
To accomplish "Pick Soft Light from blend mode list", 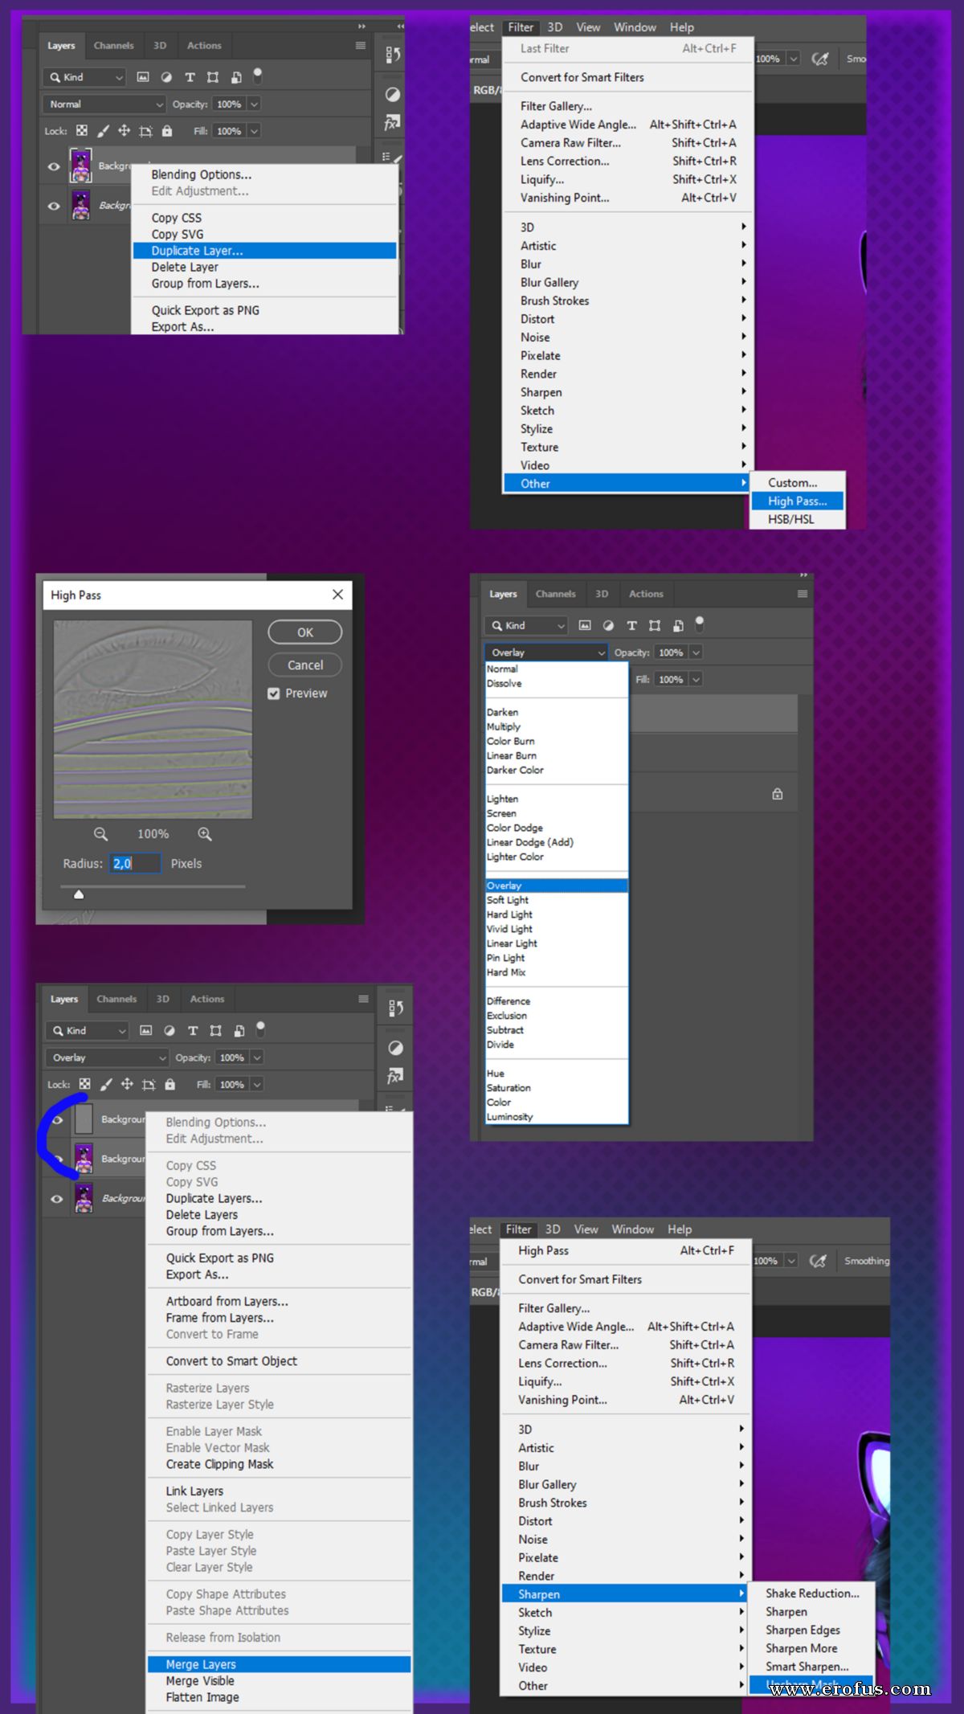I will [x=507, y=900].
